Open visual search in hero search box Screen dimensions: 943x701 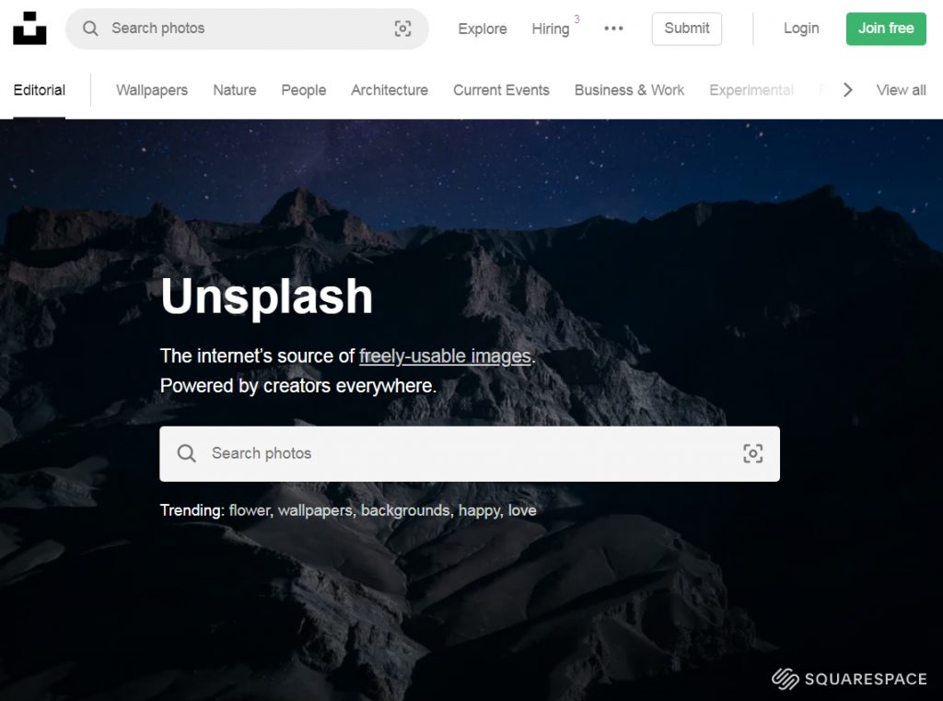(752, 453)
